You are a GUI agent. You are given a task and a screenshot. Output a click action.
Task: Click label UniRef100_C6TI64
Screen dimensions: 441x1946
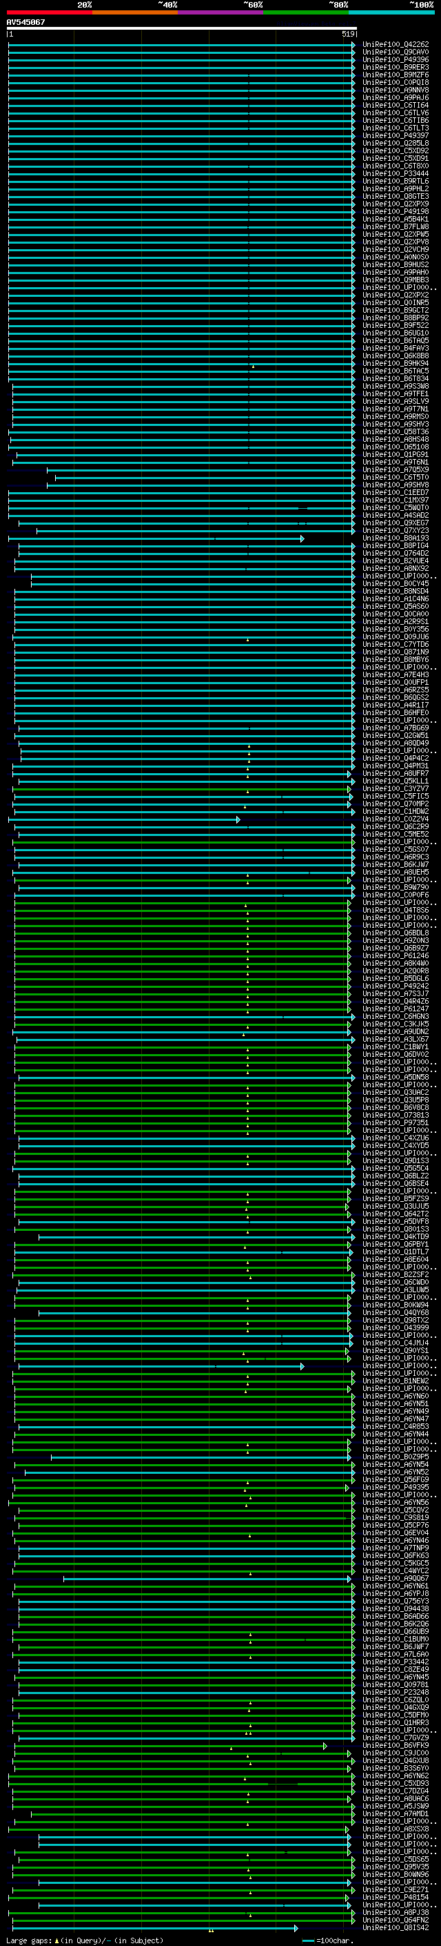tap(396, 106)
